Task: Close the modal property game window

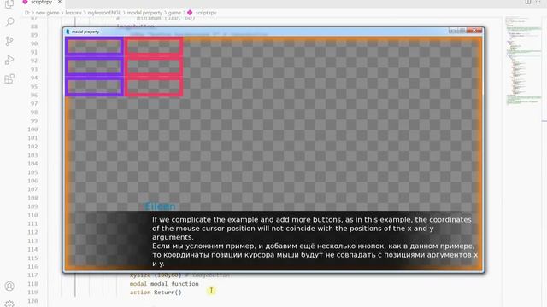Action: (x=474, y=31)
